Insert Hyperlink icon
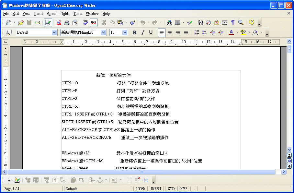 point(169,23)
